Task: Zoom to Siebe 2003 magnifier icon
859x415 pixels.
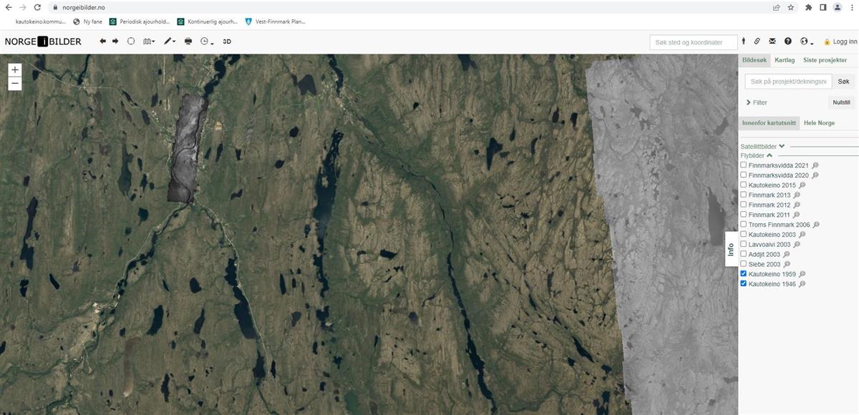Action: pos(787,264)
